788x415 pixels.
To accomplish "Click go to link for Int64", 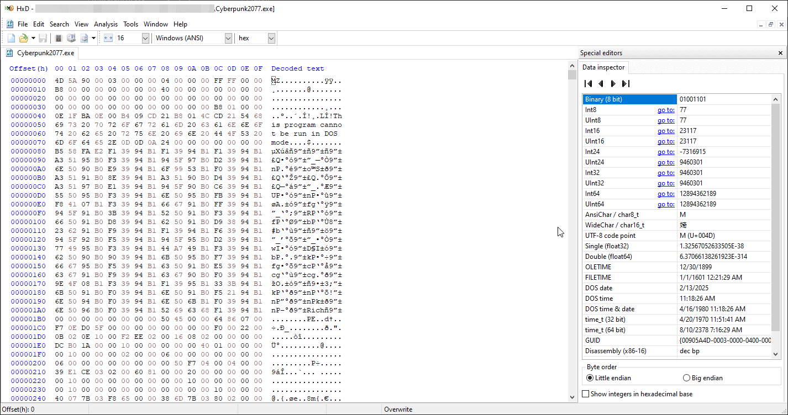I will 666,194.
